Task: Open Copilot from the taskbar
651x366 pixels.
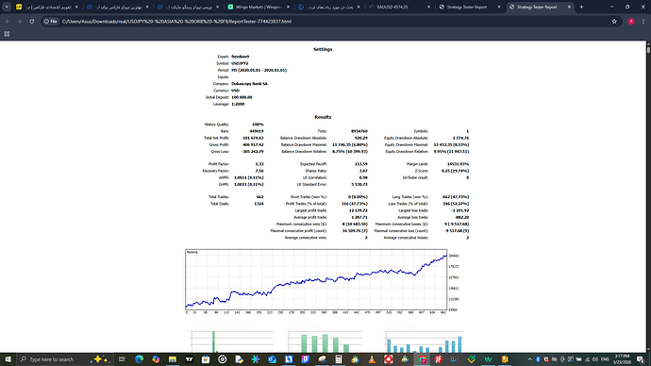Action: (156, 359)
